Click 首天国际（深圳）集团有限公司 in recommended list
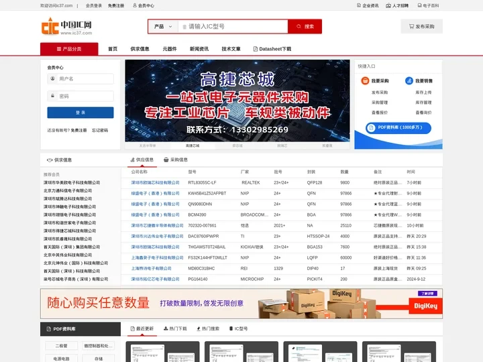The image size is (483, 362). pos(72,247)
